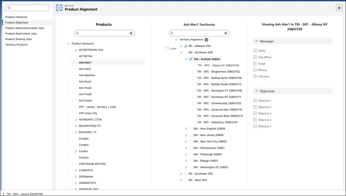Select ATP - Jersey - territory + subs
Image resolution: width=346 pixels, height=196 pixels.
[x=97, y=107]
